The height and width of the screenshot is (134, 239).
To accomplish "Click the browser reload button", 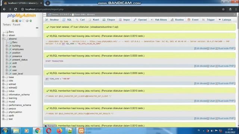I will tap(16, 9).
